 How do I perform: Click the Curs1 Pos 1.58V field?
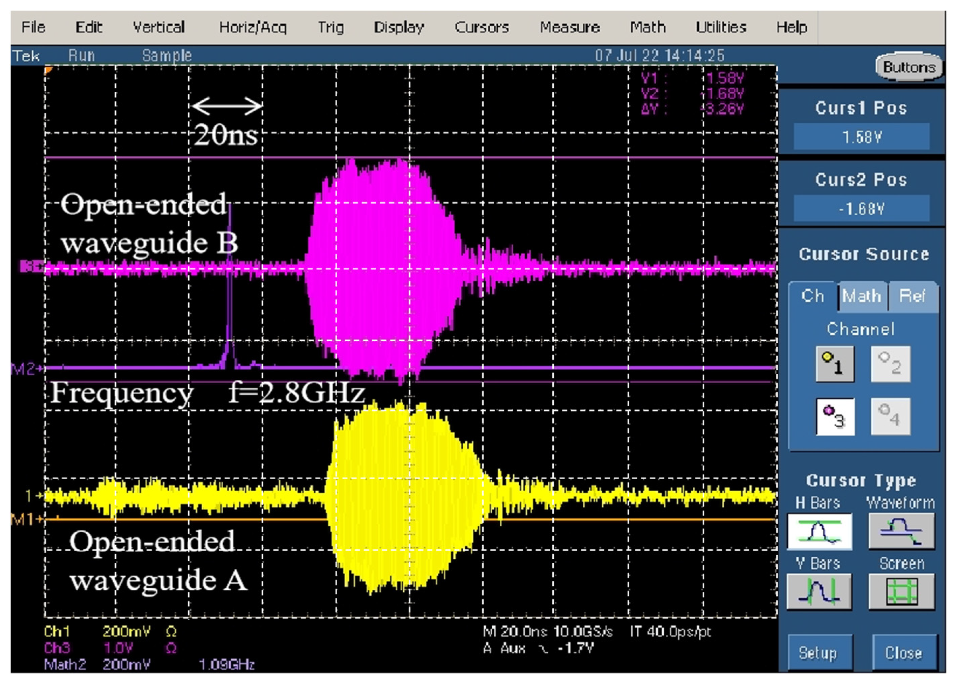pyautogui.click(x=861, y=137)
